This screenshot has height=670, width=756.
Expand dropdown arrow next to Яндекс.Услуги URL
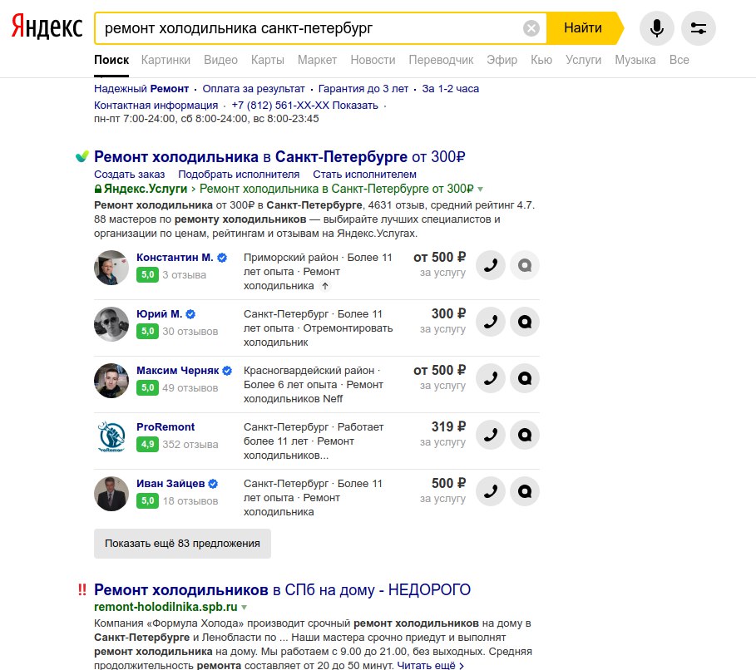tap(480, 190)
